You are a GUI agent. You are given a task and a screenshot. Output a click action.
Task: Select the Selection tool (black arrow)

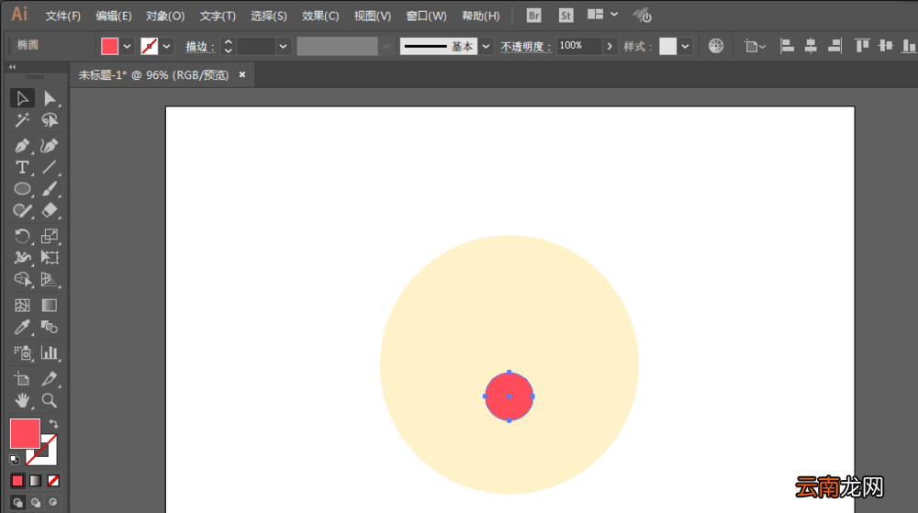click(22, 98)
